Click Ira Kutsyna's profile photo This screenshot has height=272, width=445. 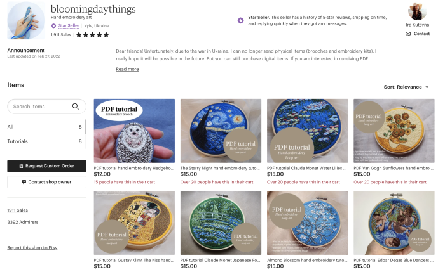(x=418, y=11)
